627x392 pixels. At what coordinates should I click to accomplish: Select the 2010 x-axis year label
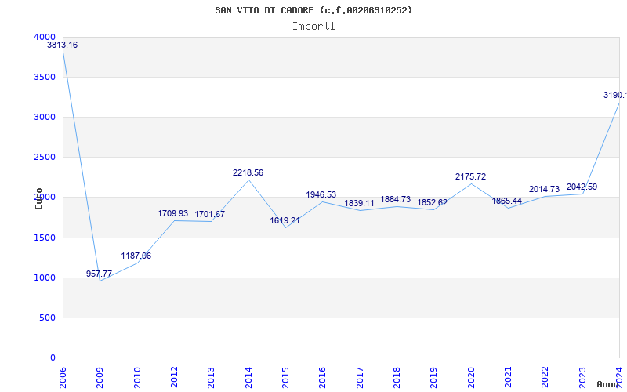coord(137,378)
